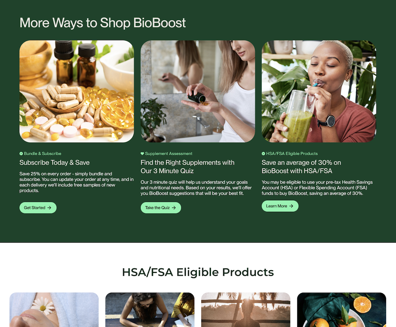Open product card with oranges photo

point(341,310)
